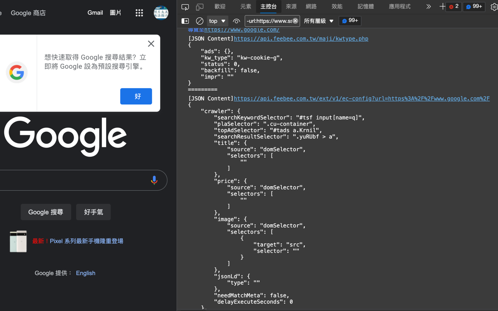Switch to the 元素 panel
Image resolution: width=498 pixels, height=311 pixels.
[x=245, y=7]
